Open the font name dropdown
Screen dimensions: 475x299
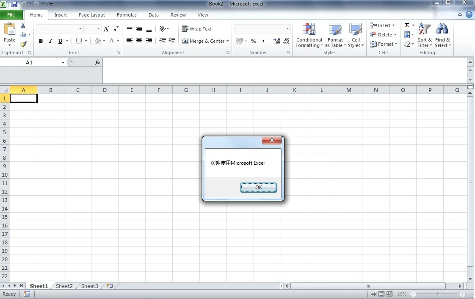click(x=80, y=29)
